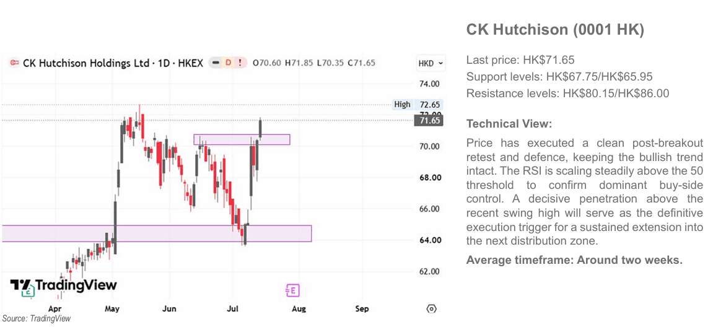713x327 pixels.
Task: Click the Source: TradingView caption
Action: 37,319
